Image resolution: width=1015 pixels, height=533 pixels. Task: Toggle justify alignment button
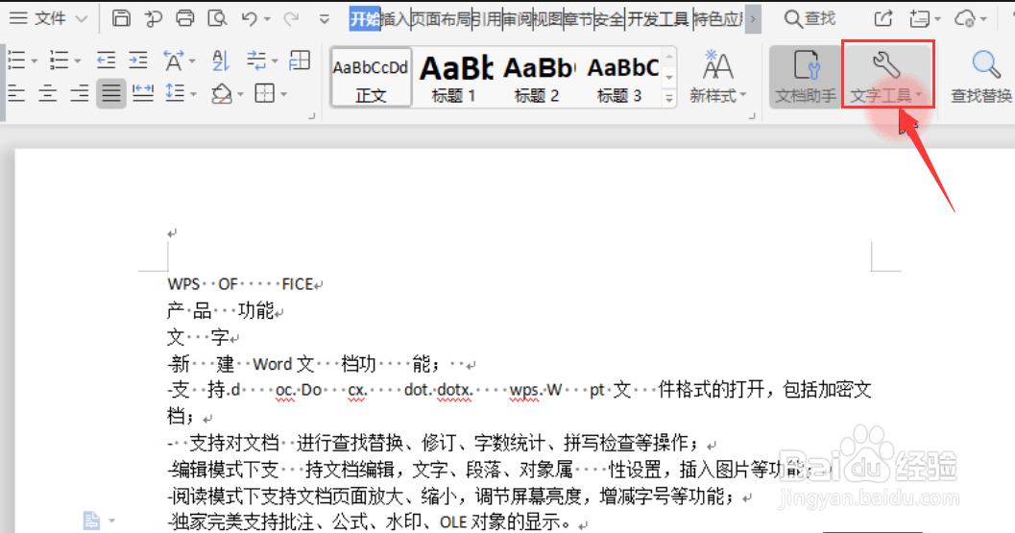(111, 94)
